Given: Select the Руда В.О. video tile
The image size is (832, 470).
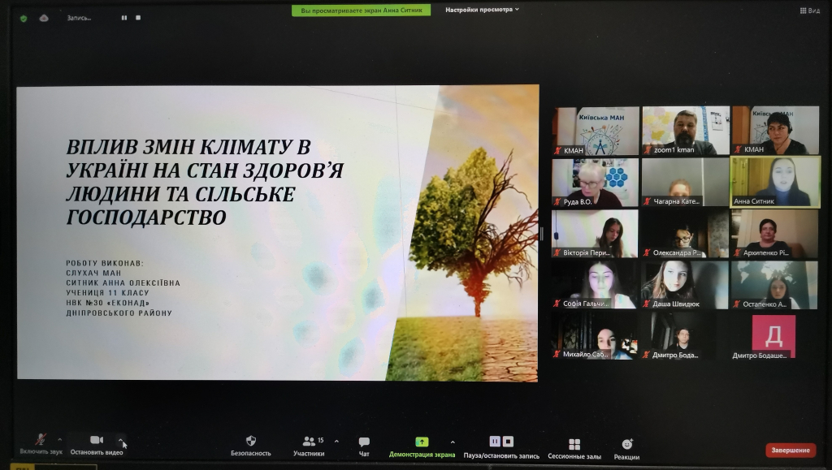Looking at the screenshot, I should coord(595,183).
